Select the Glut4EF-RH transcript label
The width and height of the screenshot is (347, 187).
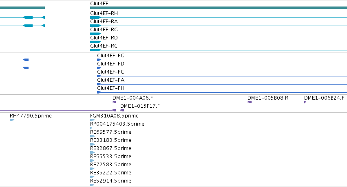coord(104,13)
